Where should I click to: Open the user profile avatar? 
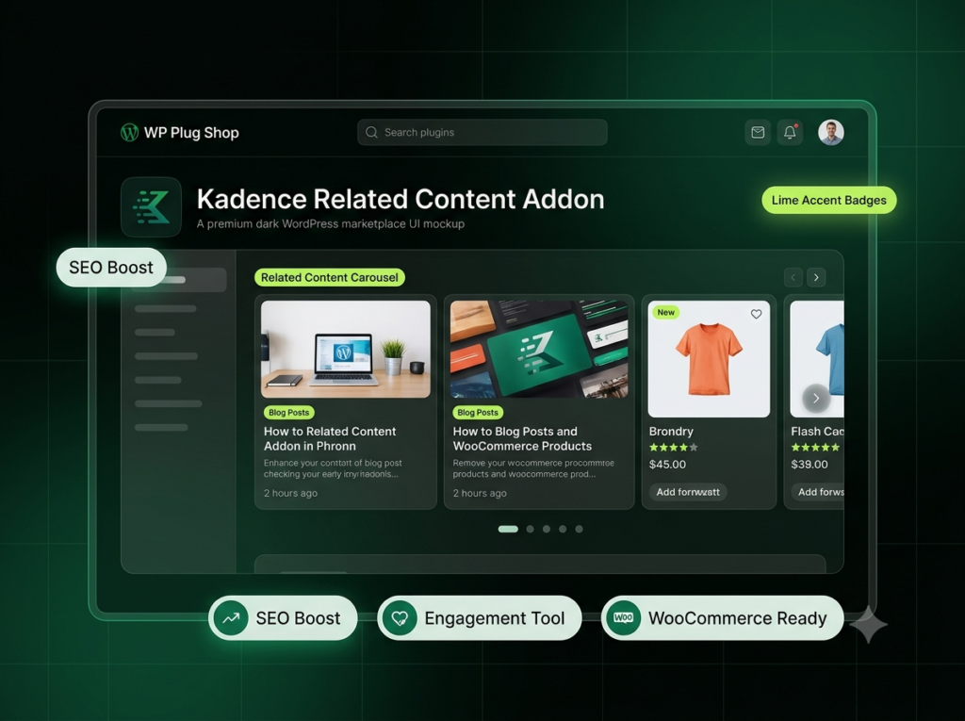coord(831,132)
